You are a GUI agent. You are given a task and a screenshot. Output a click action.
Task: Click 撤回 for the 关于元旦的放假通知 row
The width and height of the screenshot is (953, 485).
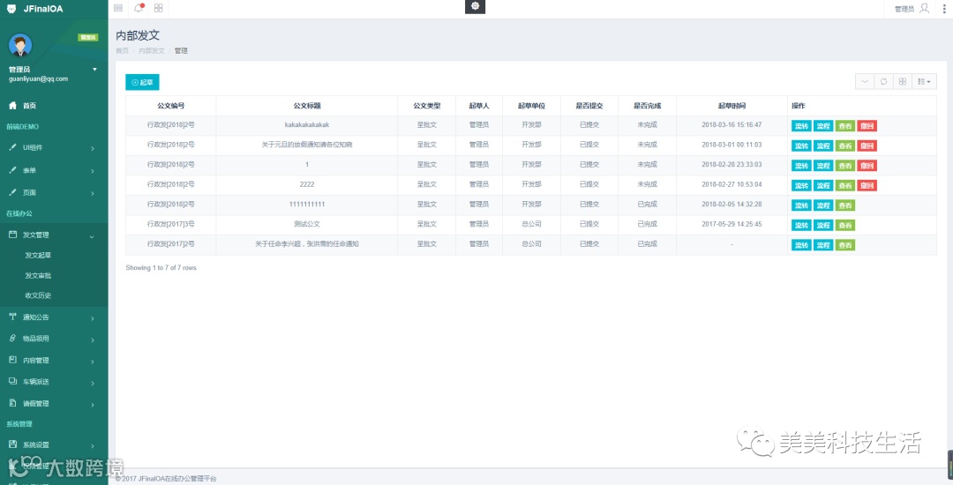point(867,145)
